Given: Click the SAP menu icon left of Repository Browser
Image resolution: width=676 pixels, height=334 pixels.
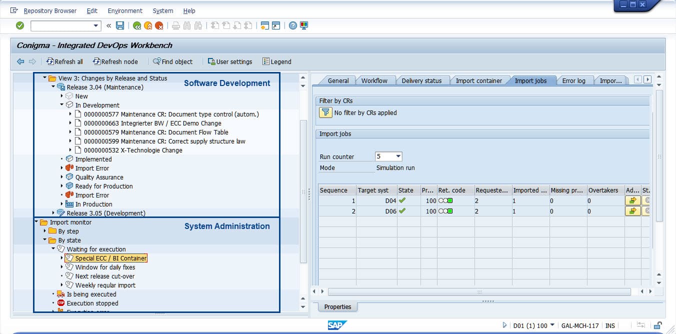Looking at the screenshot, I should (x=14, y=10).
